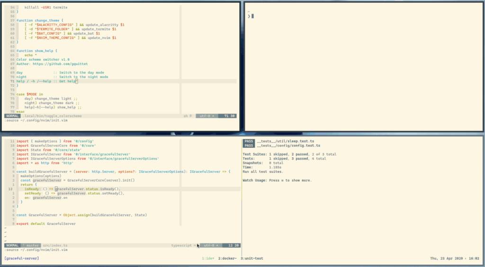This screenshot has width=485, height=267.
Task: Click the shell prompt in top-right terminal
Action: click(249, 16)
